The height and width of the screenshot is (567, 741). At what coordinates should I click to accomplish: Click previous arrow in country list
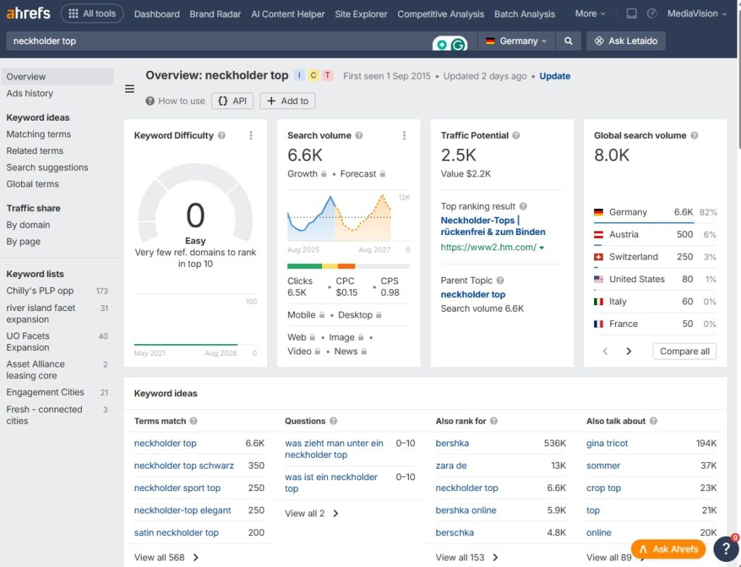[x=606, y=351]
